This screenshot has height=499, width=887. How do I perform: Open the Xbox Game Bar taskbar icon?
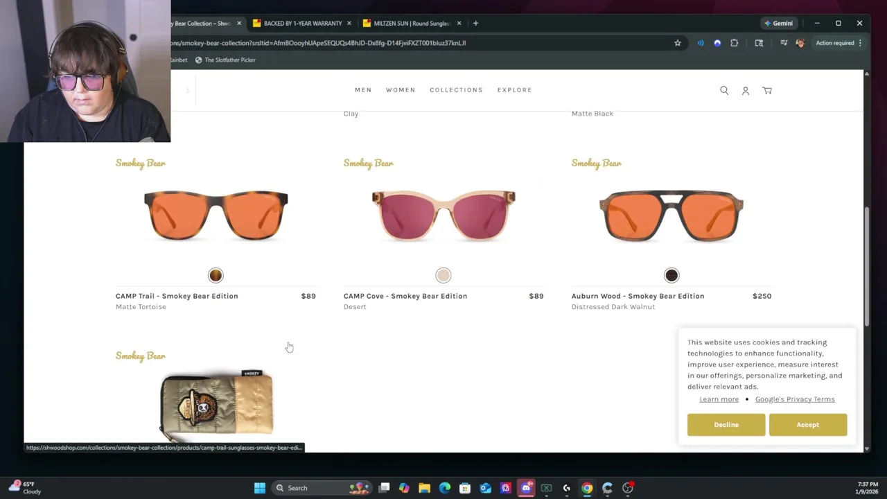tap(546, 488)
